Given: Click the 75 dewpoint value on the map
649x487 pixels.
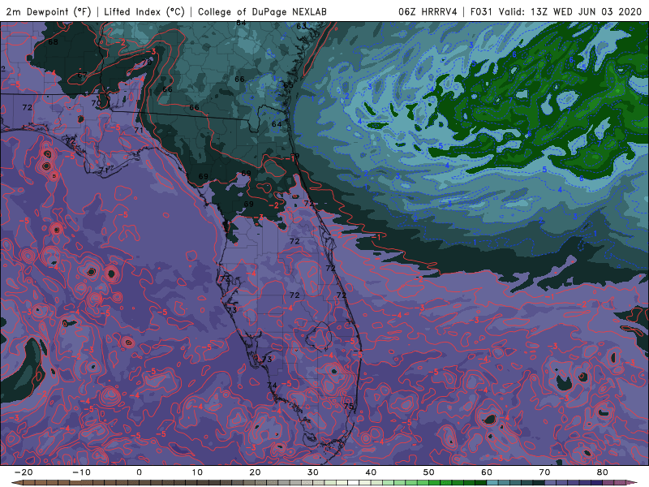Looking at the screenshot, I should (x=349, y=407).
